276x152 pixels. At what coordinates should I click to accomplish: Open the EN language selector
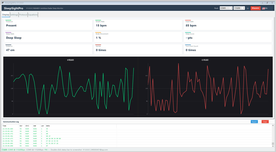(x=265, y=8)
